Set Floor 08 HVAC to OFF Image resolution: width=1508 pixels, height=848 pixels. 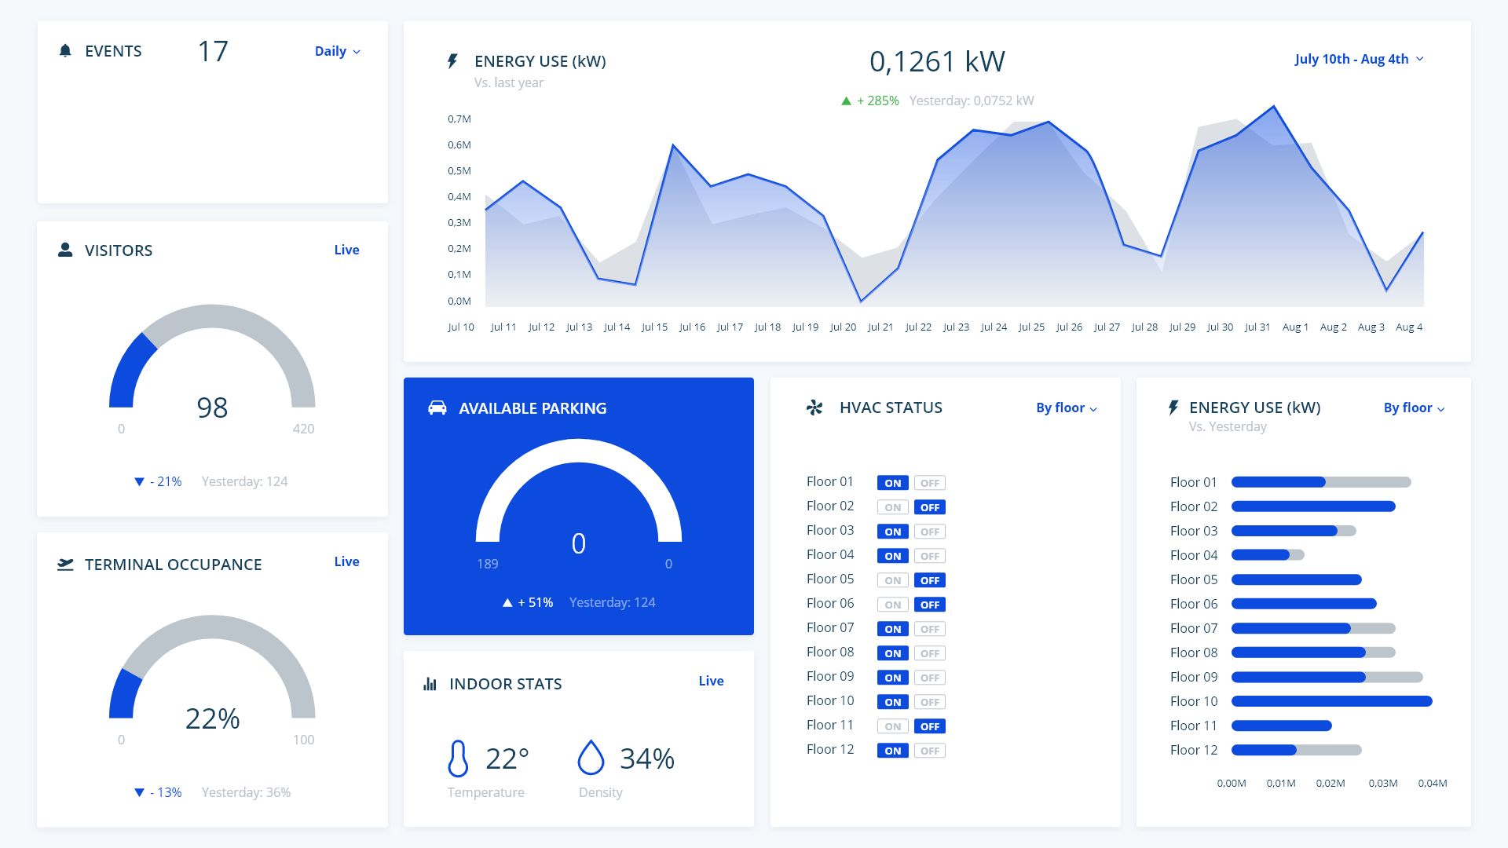pos(930,653)
